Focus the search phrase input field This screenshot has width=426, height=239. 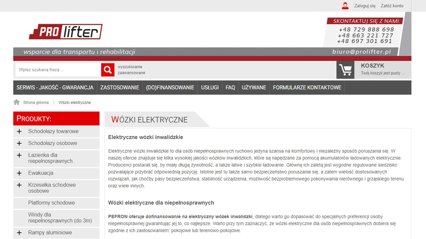tap(58, 70)
